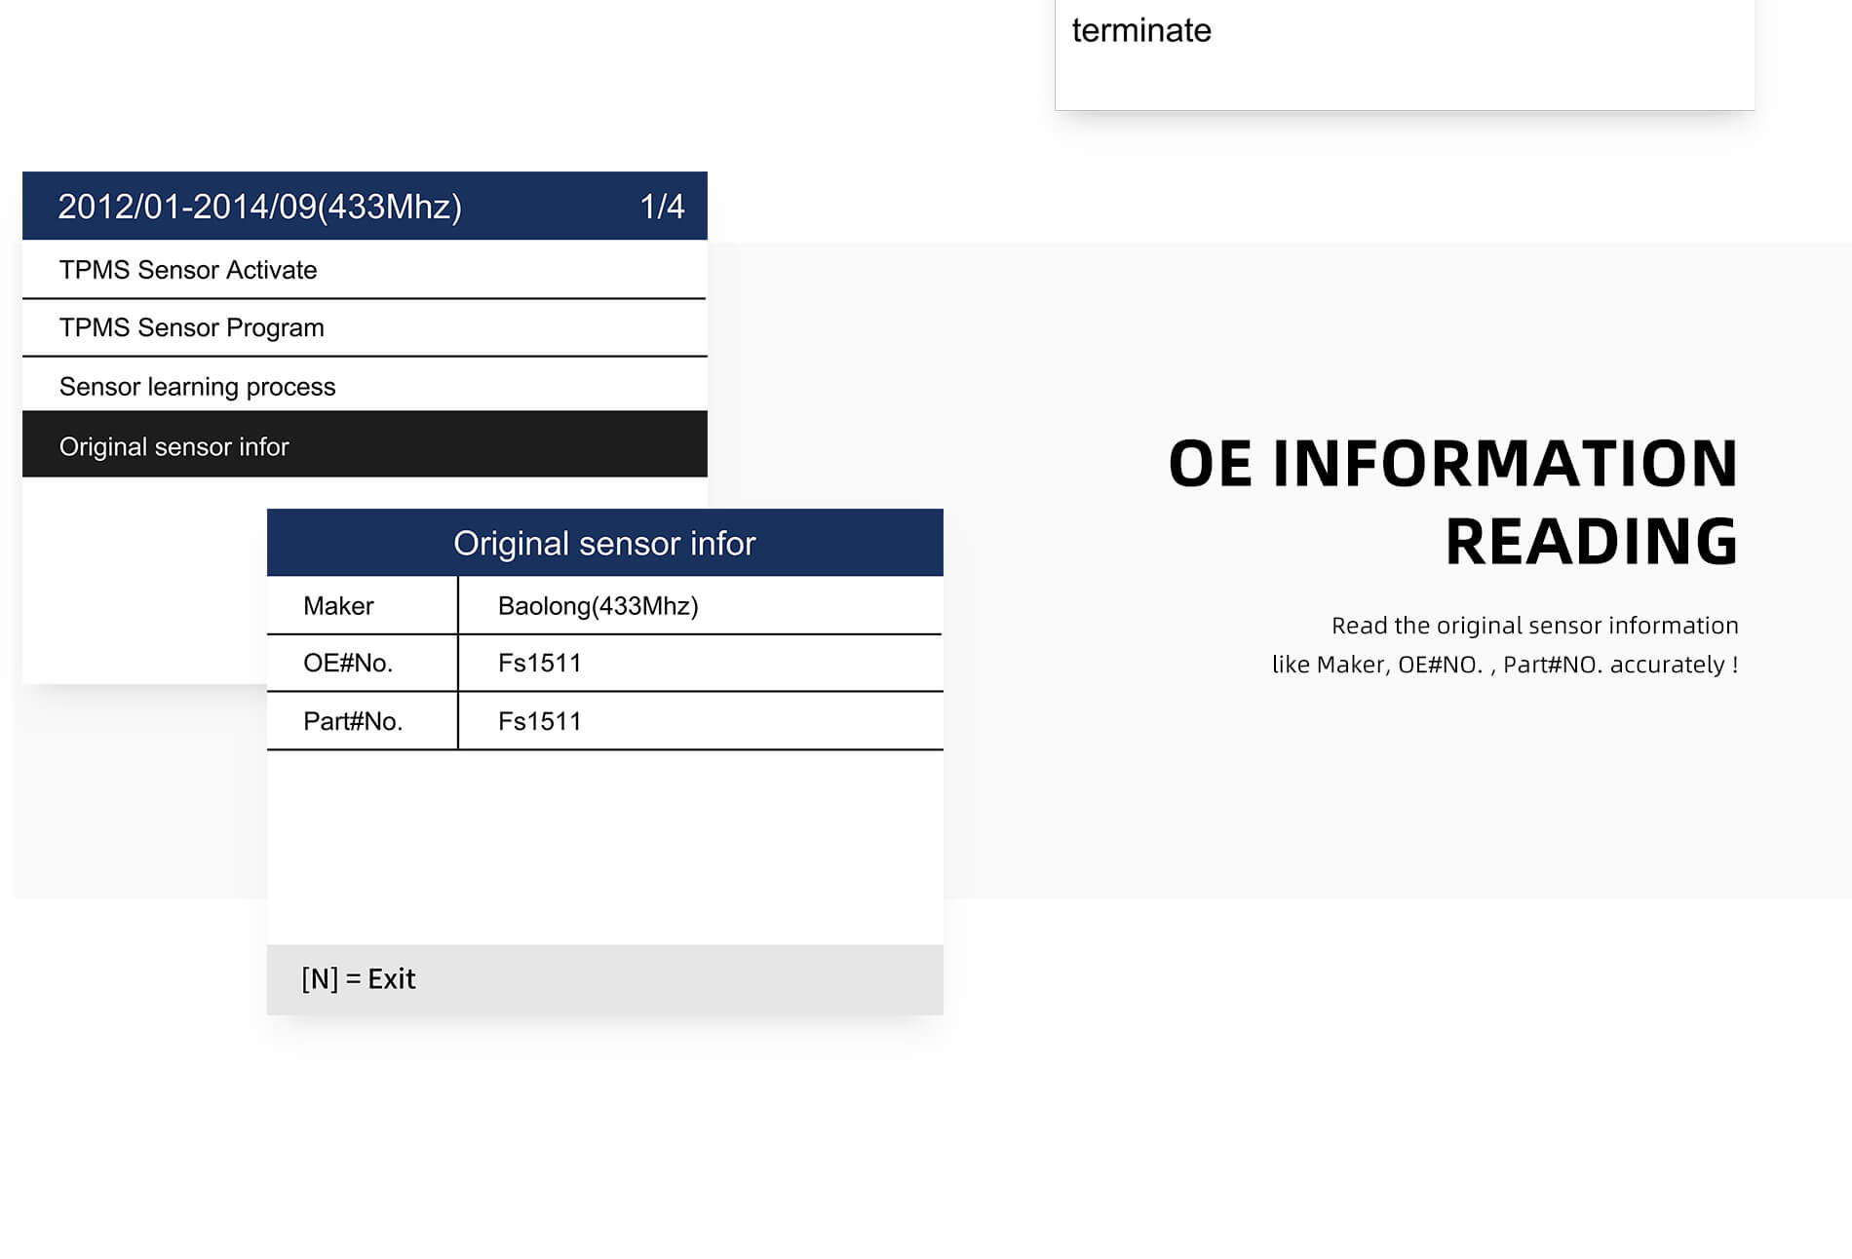Select the Part#No. label cell
The image size is (1852, 1259).
[353, 721]
